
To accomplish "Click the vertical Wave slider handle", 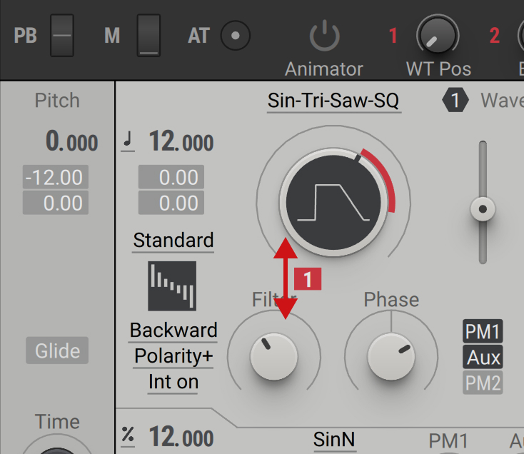I will (x=483, y=209).
